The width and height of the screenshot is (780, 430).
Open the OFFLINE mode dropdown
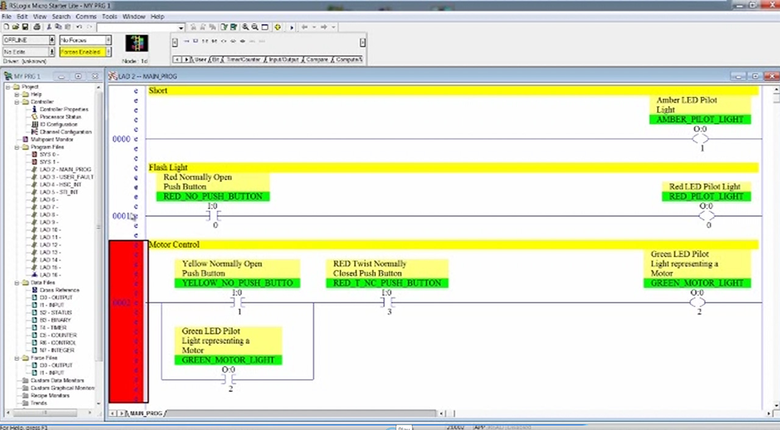pos(52,40)
